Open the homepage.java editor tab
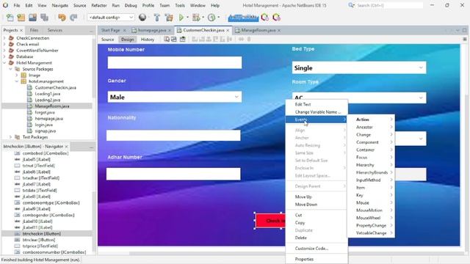Viewport: 470px width, 264px height. tap(152, 30)
